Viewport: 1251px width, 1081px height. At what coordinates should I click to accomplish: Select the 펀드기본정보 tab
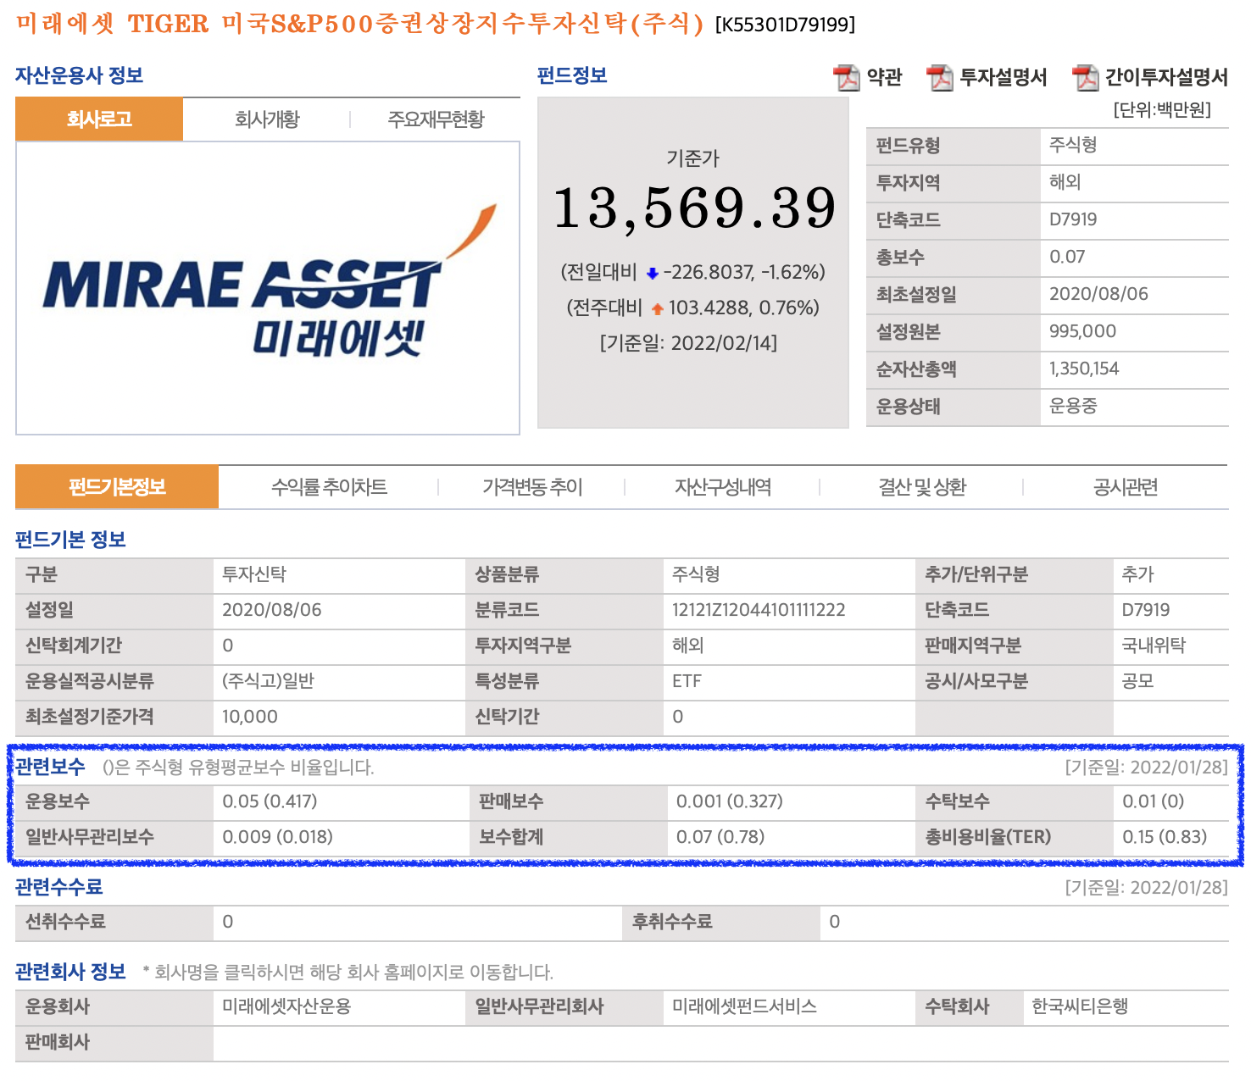pyautogui.click(x=117, y=487)
